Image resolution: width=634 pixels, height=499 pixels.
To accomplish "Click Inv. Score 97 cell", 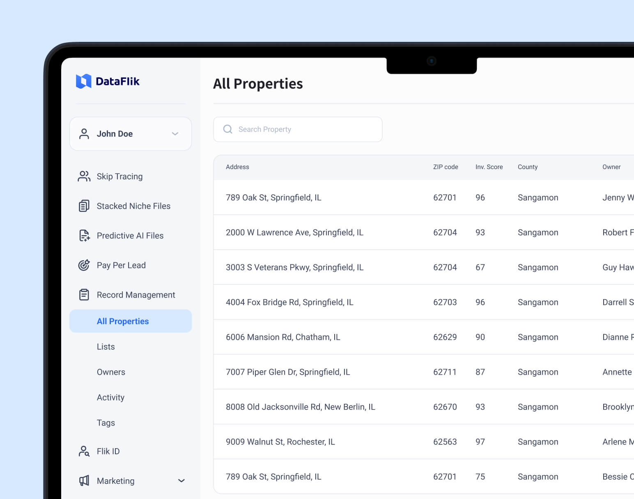I will click(x=480, y=442).
